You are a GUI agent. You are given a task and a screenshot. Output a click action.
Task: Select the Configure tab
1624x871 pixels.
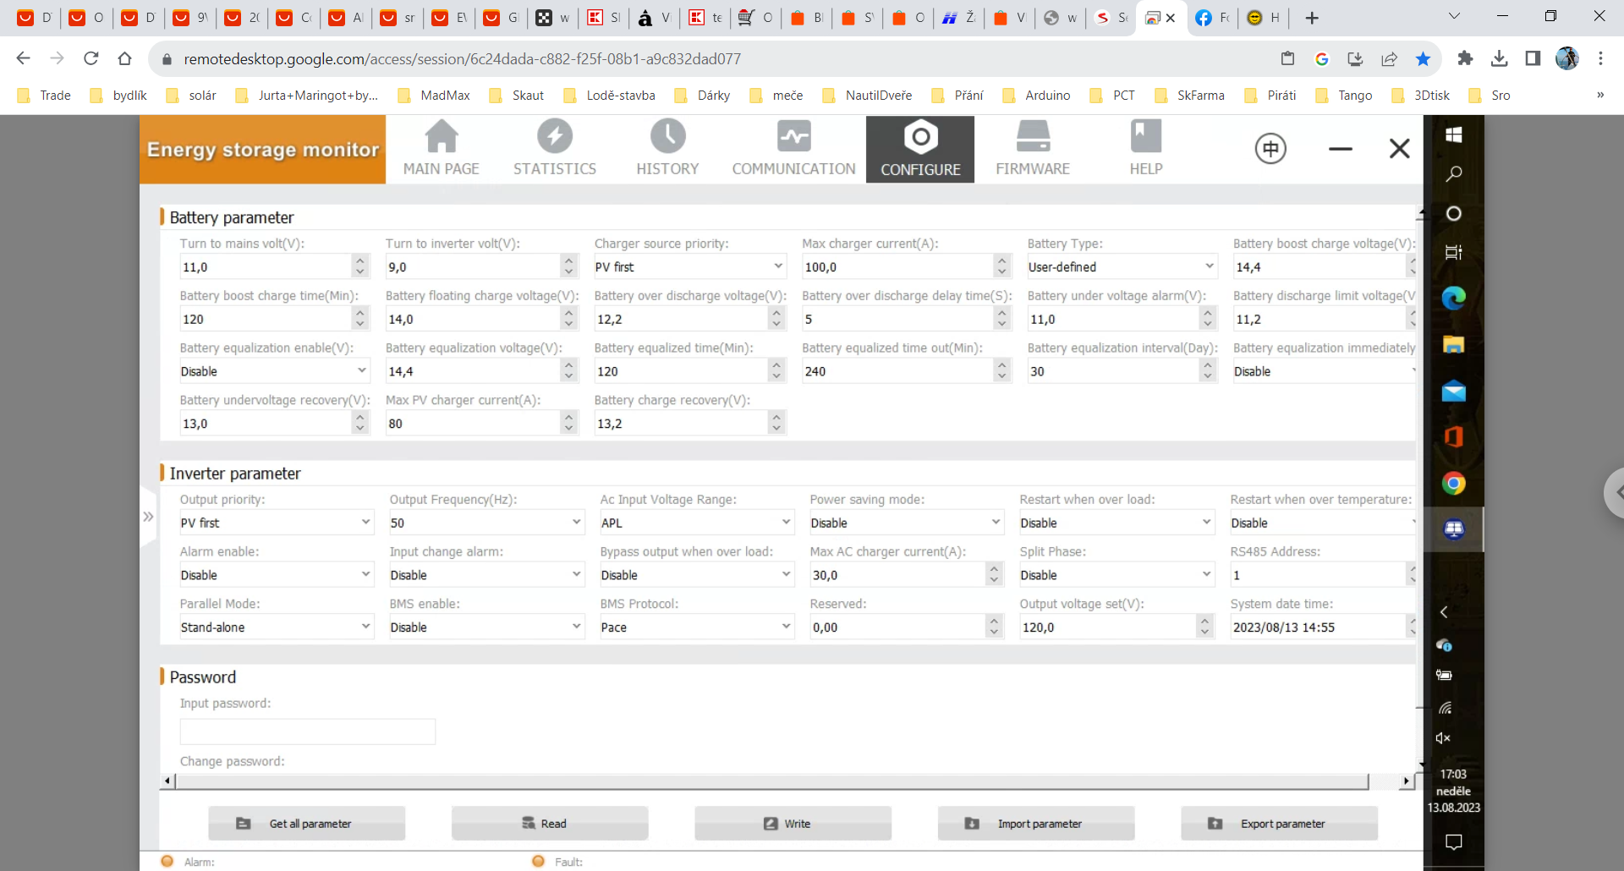click(920, 149)
